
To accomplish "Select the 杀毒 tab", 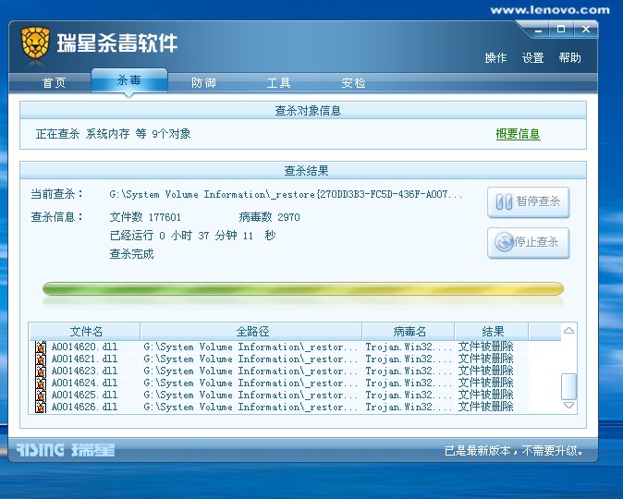I will coord(129,81).
